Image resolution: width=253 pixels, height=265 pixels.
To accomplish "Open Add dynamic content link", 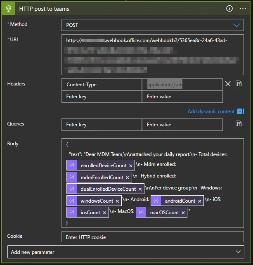I will pos(211,111).
